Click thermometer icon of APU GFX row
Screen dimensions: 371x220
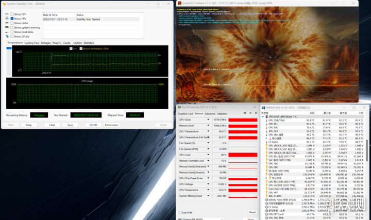click(x=267, y=131)
